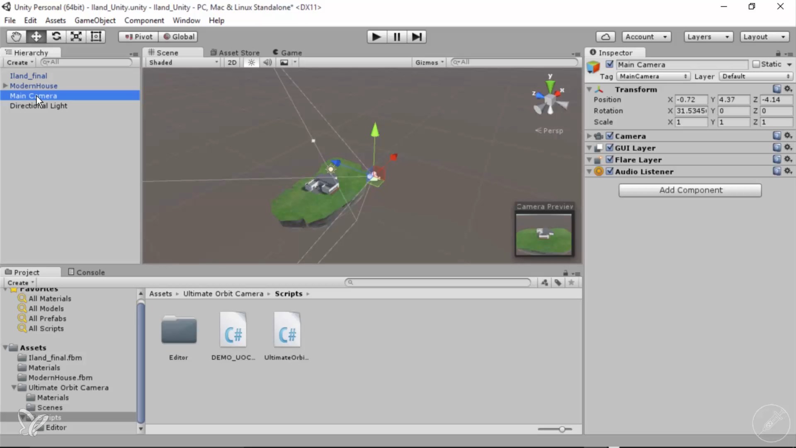Open the Shaded draw mode dropdown

click(x=183, y=63)
